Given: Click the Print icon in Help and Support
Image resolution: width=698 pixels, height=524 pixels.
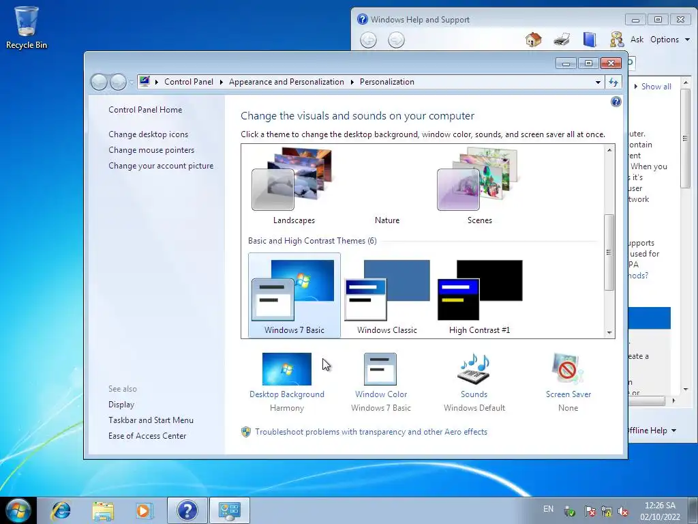Looking at the screenshot, I should coord(562,40).
